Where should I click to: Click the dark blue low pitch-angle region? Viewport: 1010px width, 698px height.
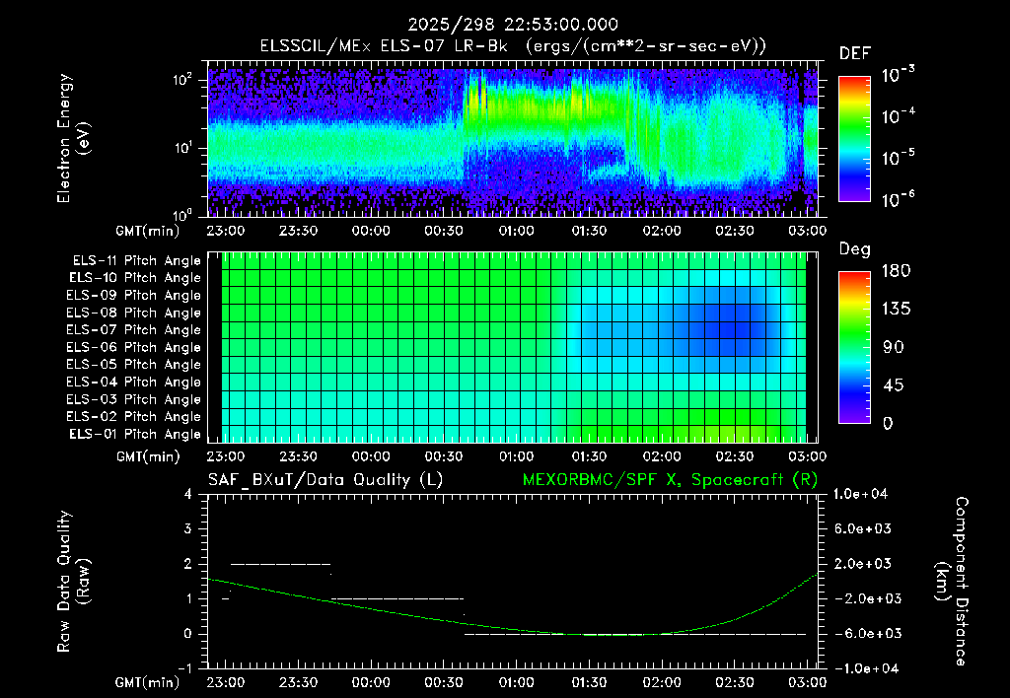point(728,329)
